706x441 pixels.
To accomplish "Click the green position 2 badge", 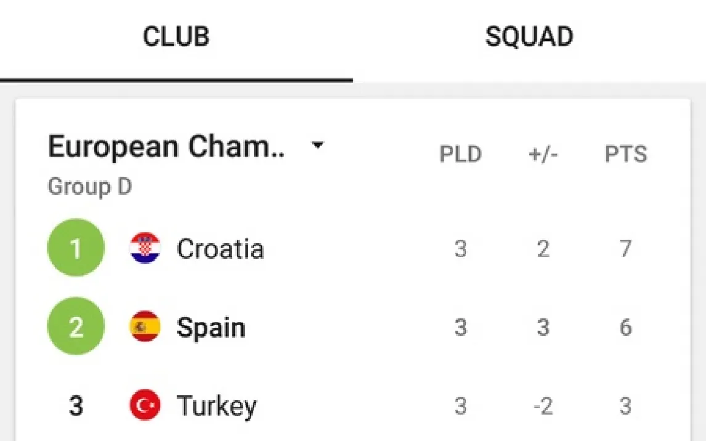I will [76, 326].
